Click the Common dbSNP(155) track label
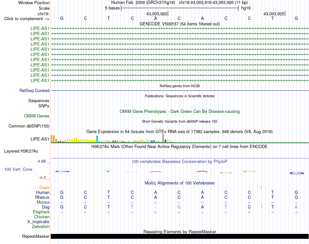 (x=29, y=126)
